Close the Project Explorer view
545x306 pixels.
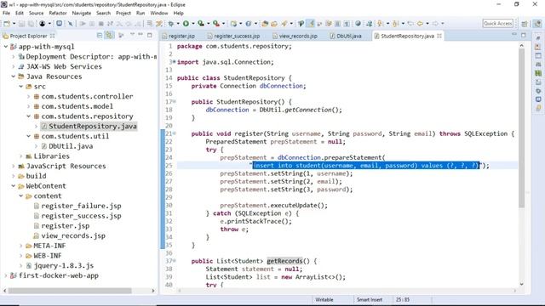52,36
